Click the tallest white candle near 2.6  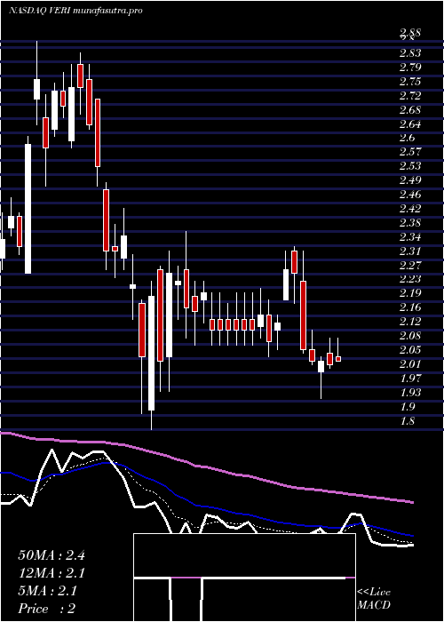(x=28, y=209)
